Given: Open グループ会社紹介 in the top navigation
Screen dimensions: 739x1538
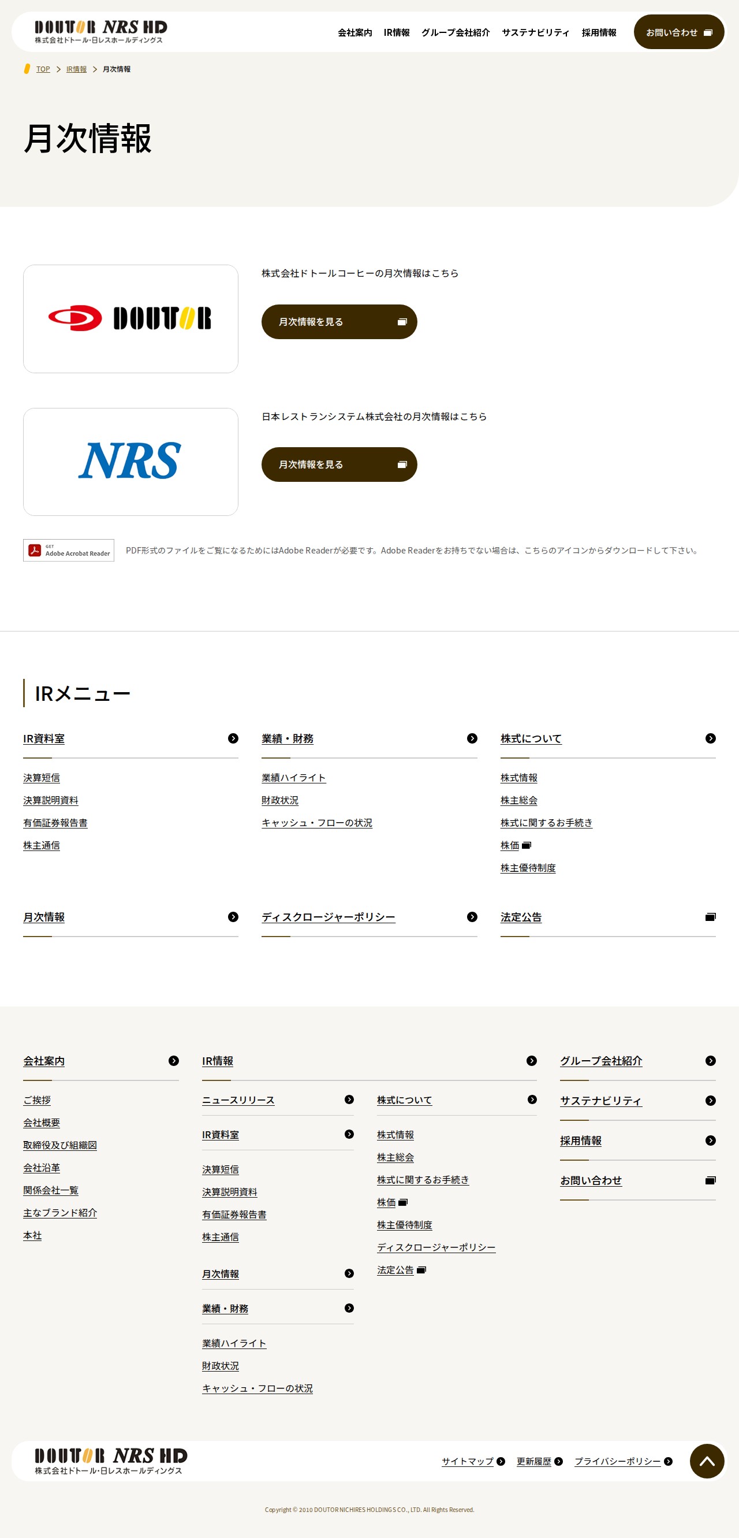Looking at the screenshot, I should [456, 32].
